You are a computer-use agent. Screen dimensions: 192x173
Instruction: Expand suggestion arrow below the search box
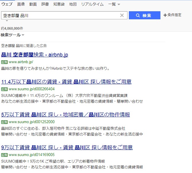(x=7, y=21)
